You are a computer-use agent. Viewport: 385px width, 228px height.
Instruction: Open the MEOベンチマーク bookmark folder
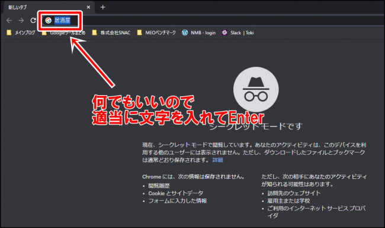coord(156,32)
